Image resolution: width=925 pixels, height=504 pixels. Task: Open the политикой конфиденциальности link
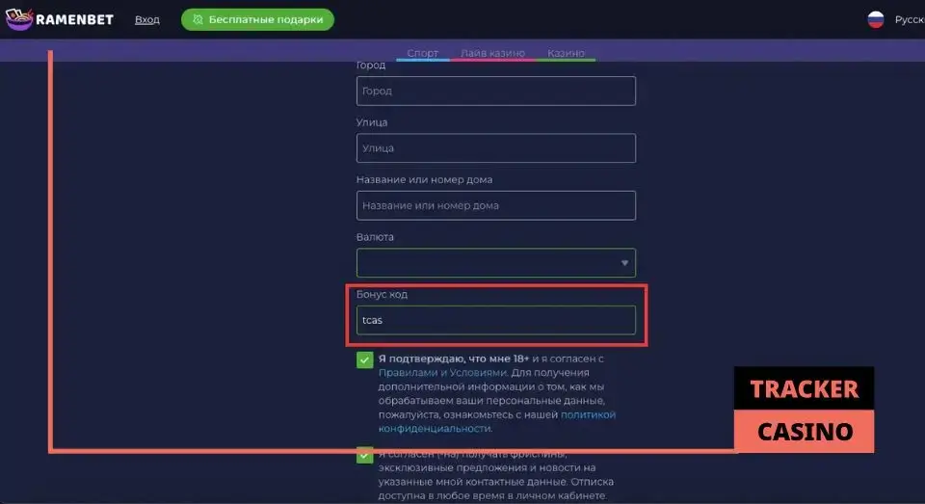pos(497,421)
